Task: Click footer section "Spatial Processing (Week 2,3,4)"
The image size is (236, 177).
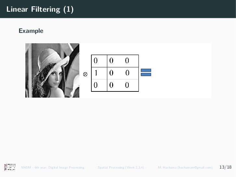Action: click(121, 168)
